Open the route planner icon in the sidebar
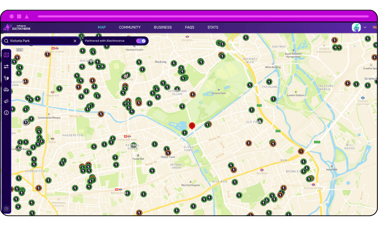This screenshot has height=226, width=378. point(6,78)
